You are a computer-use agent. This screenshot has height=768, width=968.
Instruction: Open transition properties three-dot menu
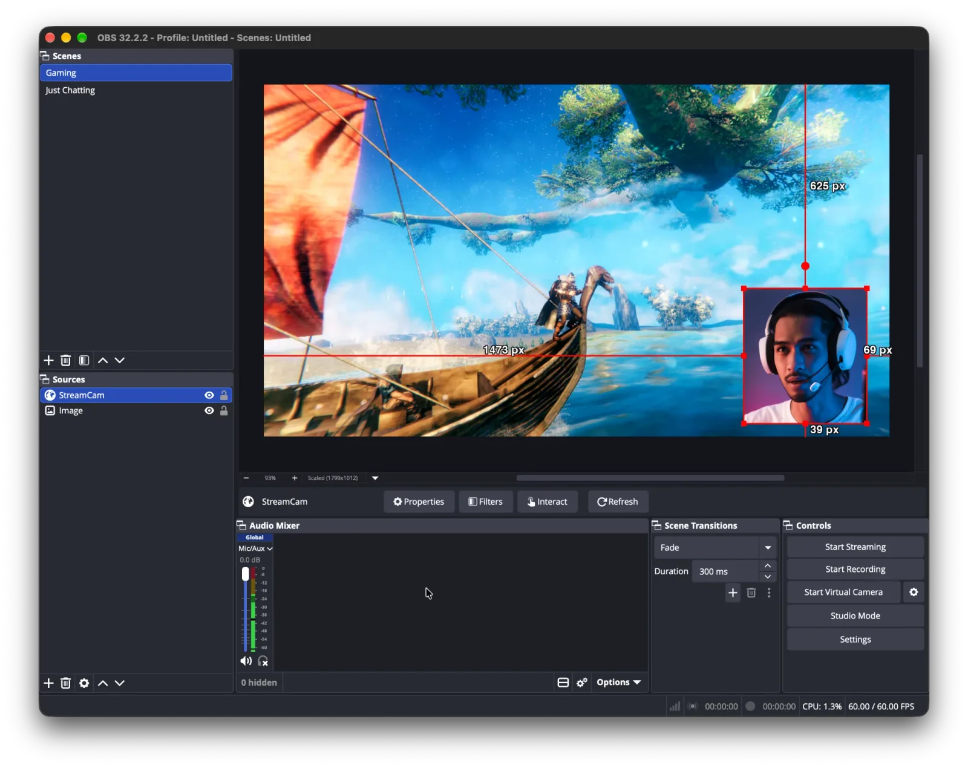click(x=769, y=592)
